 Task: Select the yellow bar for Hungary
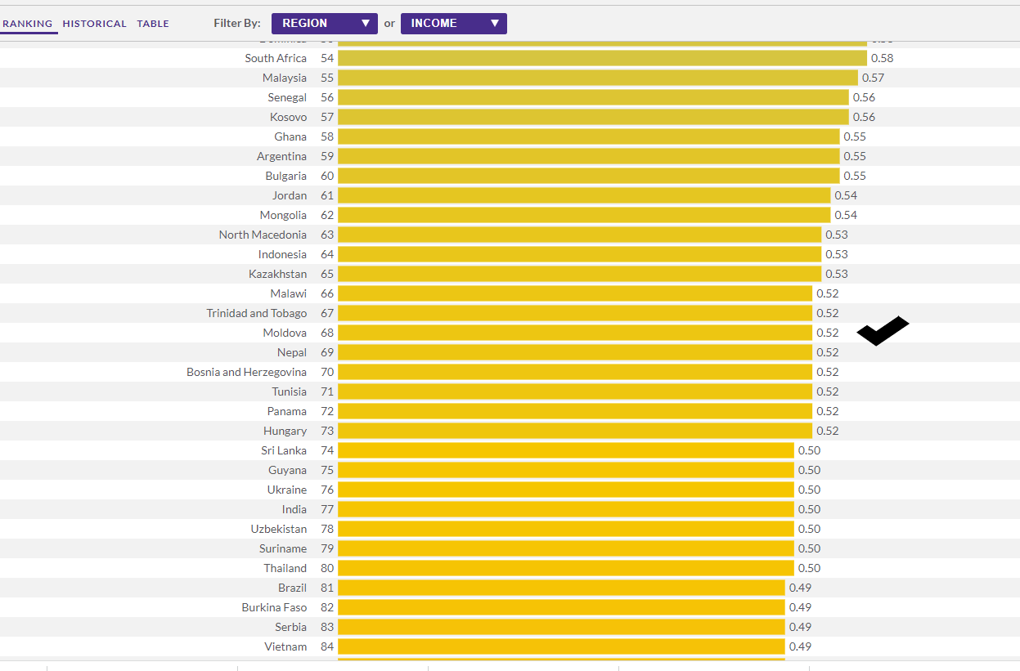pyautogui.click(x=574, y=431)
